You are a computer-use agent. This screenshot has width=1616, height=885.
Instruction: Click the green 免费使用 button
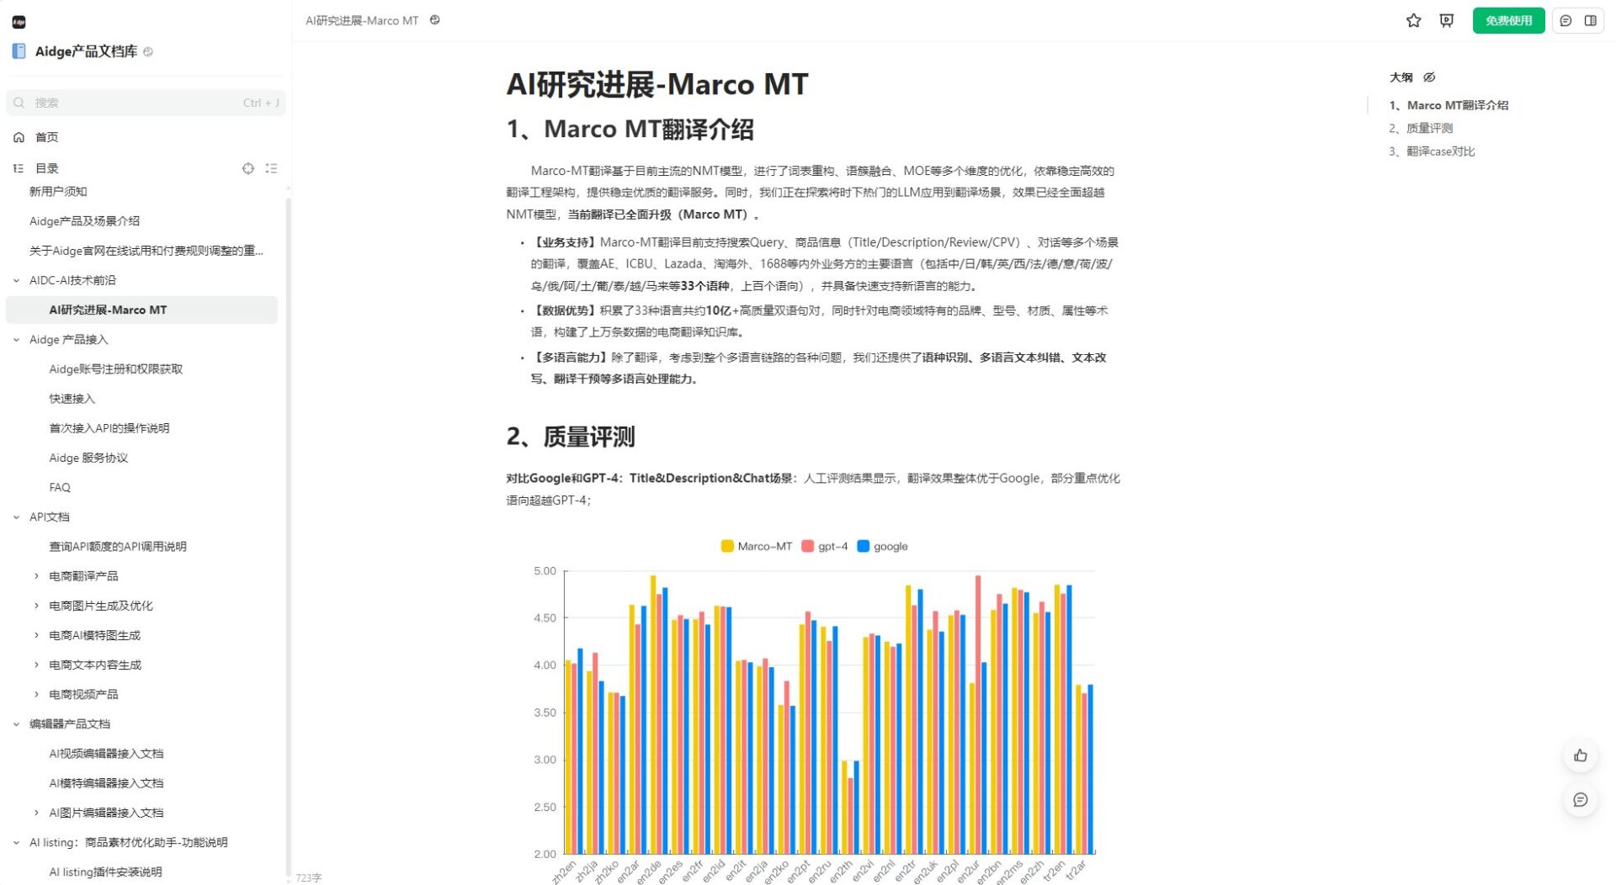pyautogui.click(x=1507, y=20)
